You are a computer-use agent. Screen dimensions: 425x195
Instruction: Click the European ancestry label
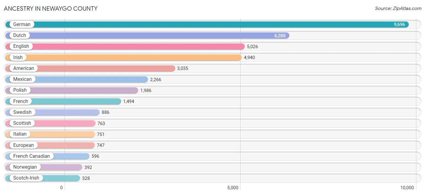pyautogui.click(x=24, y=145)
